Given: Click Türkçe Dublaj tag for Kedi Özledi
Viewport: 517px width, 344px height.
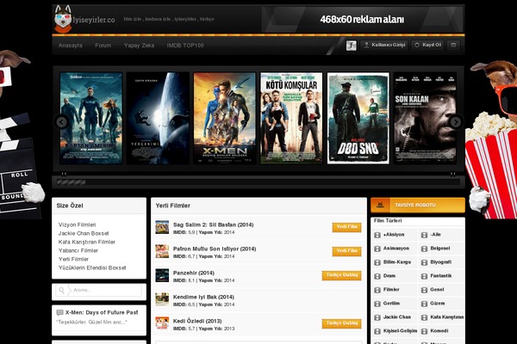Looking at the screenshot, I should 341,323.
